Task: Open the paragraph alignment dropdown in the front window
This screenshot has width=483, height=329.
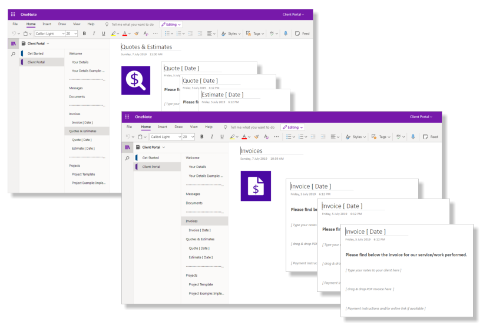Action: (x=335, y=137)
